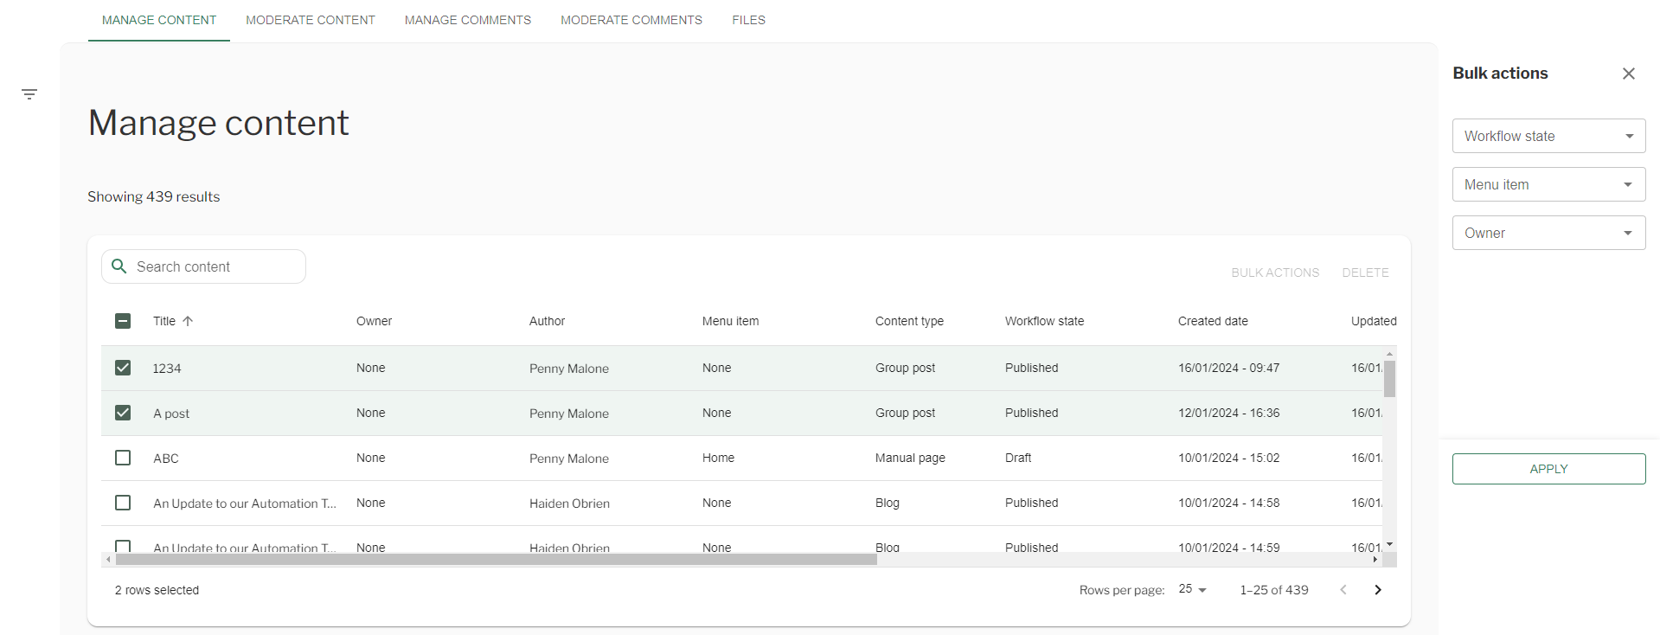Viewport: 1660px width, 635px height.
Task: Sort by Title using the arrow icon
Action: point(188,321)
